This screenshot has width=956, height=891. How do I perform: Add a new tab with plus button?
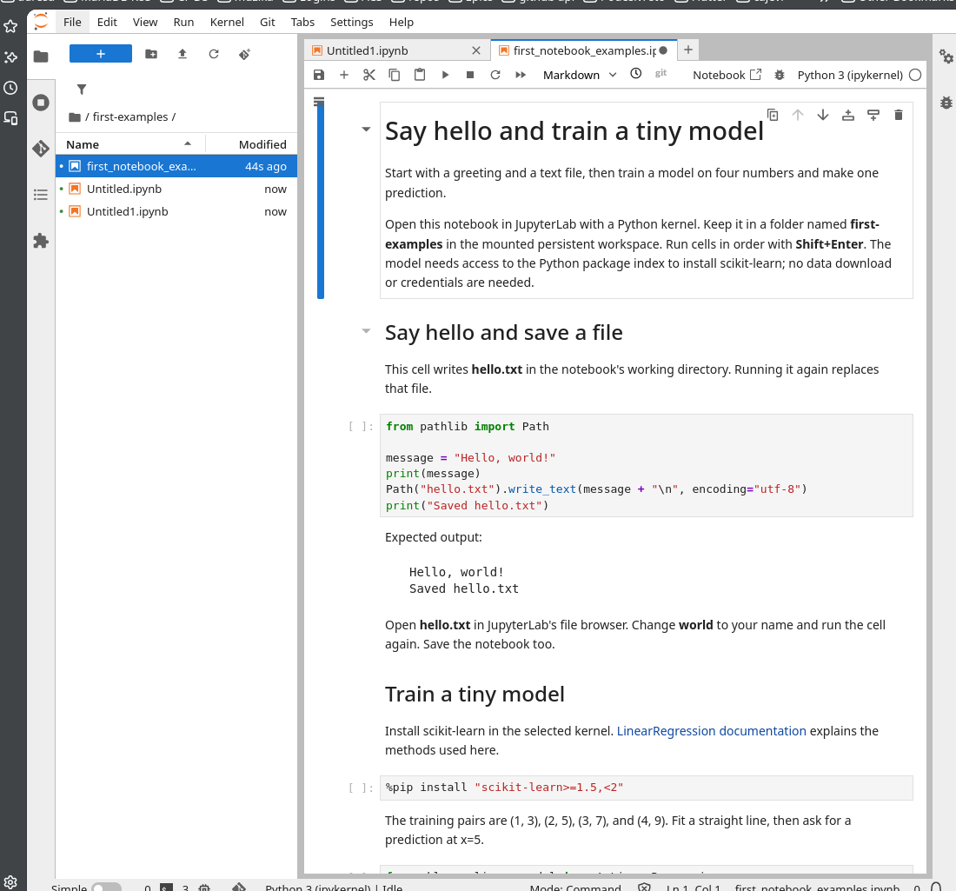(687, 50)
